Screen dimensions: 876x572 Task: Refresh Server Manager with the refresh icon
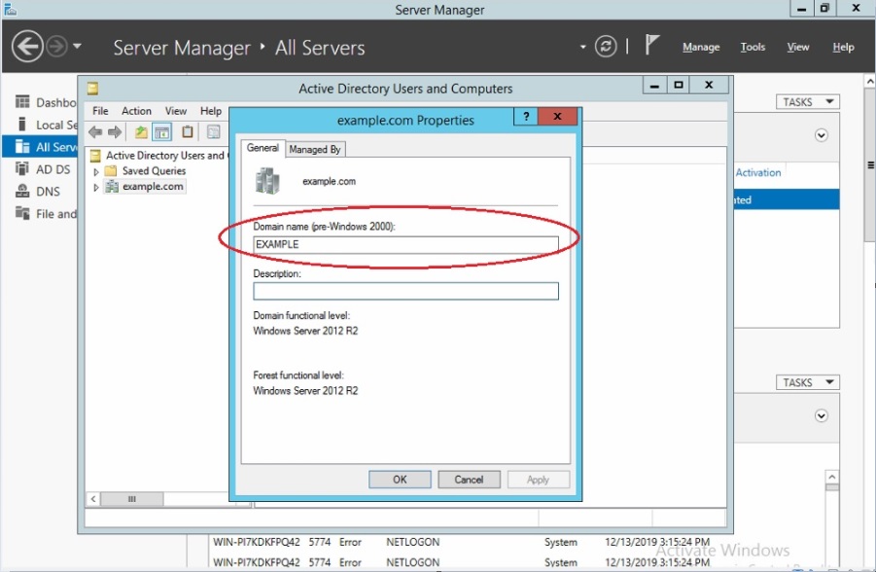(x=606, y=47)
